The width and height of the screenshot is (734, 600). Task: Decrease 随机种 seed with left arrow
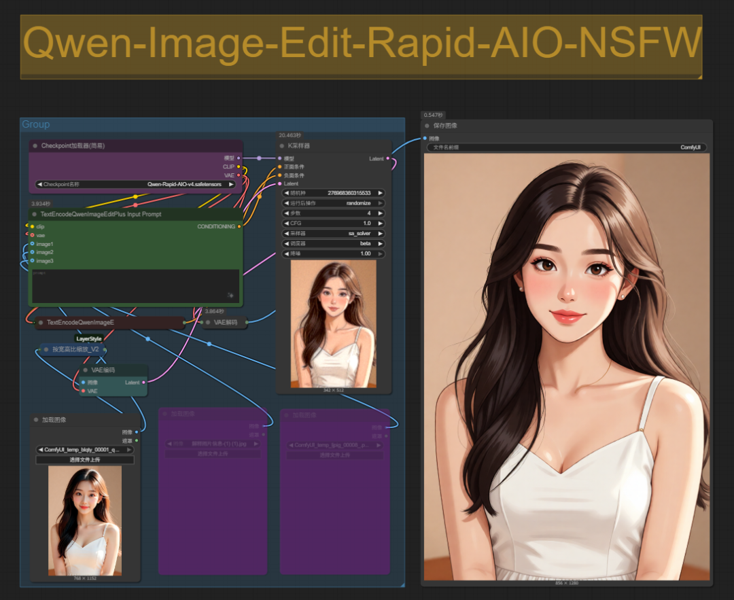287,193
